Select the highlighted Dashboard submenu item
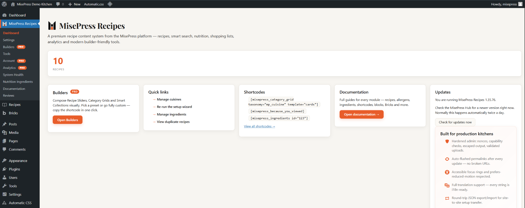The width and height of the screenshot is (525, 208). tap(11, 33)
